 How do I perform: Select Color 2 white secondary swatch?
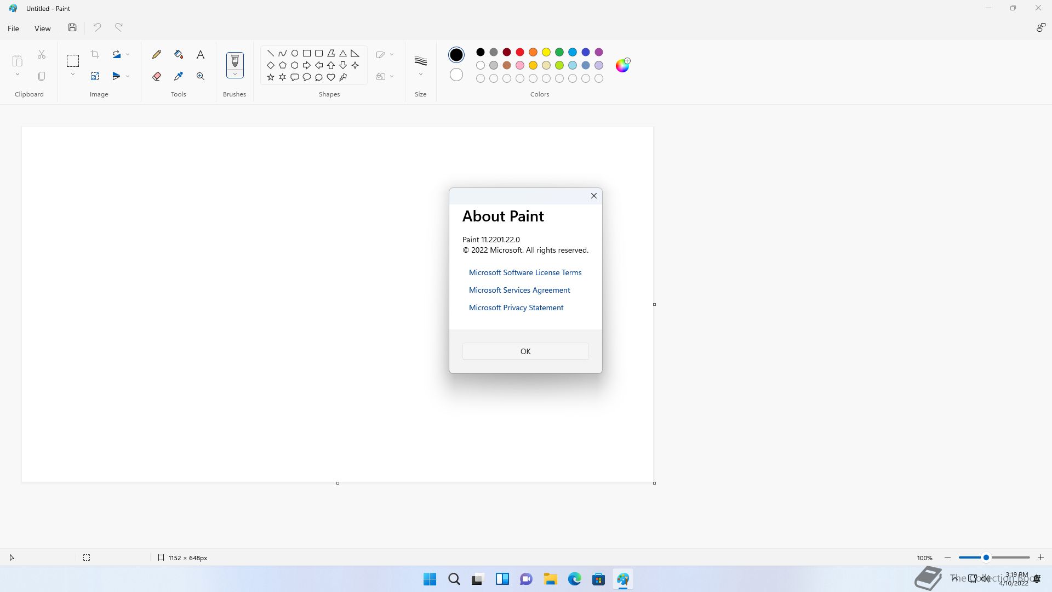click(456, 75)
